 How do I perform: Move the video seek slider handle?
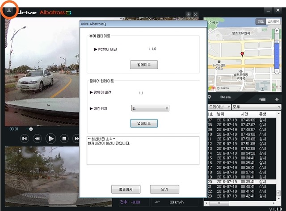pyautogui.click(x=31, y=129)
